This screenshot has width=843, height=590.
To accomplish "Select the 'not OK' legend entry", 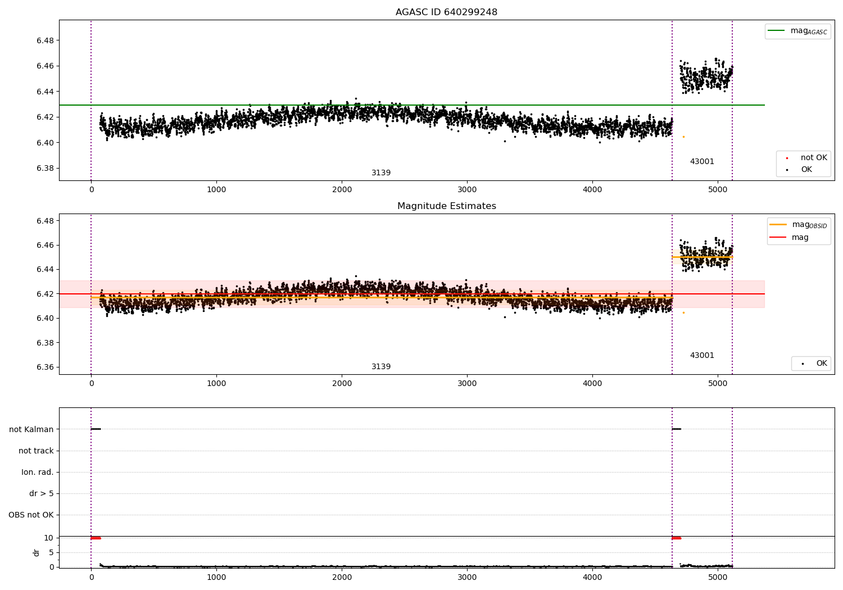I will point(814,158).
